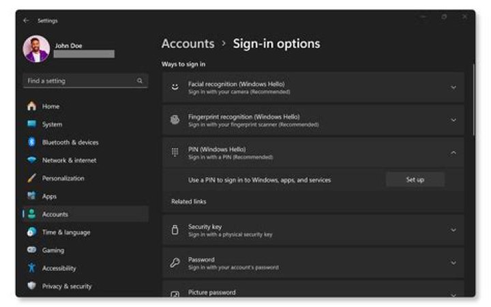Expand Fingerprint recognition chevron
491x307 pixels.
click(453, 120)
